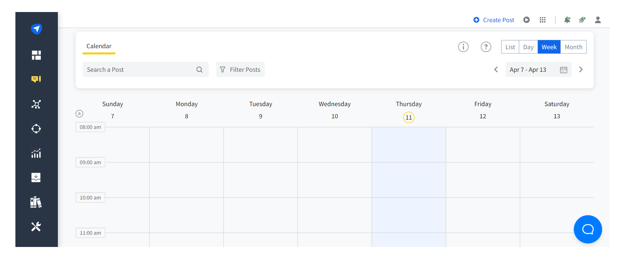Switch calendar to List view
622x259 pixels.
(510, 47)
